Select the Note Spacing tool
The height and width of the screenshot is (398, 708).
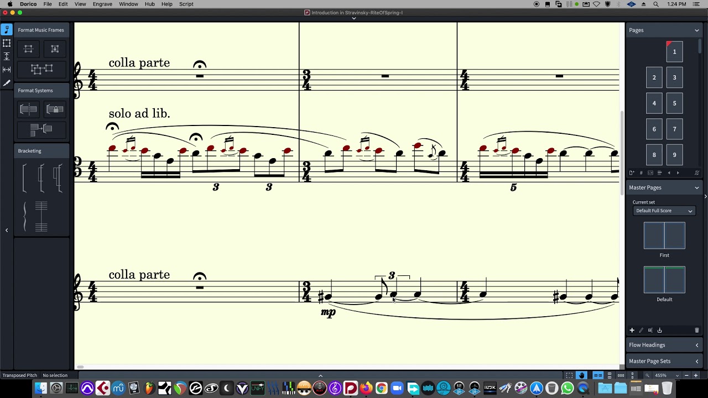(7, 70)
